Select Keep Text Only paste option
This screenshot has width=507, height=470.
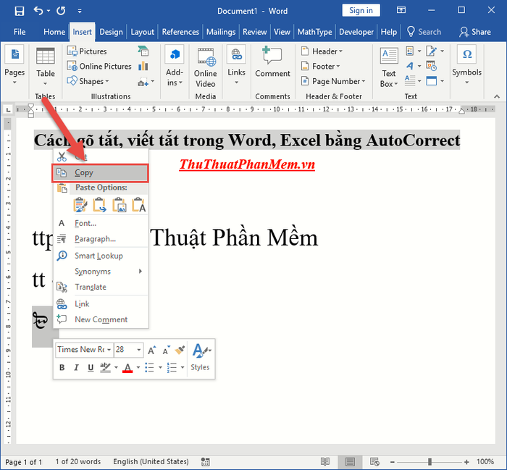click(139, 205)
